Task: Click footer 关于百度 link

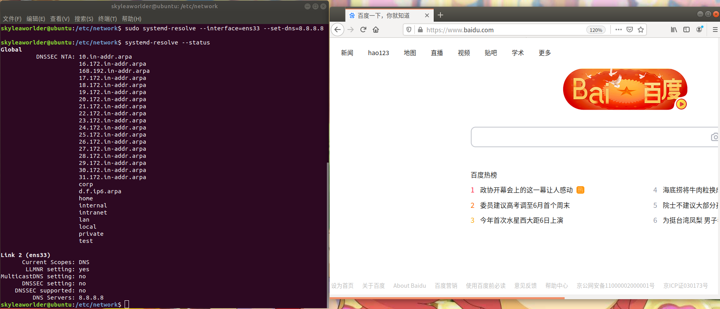Action: point(373,286)
